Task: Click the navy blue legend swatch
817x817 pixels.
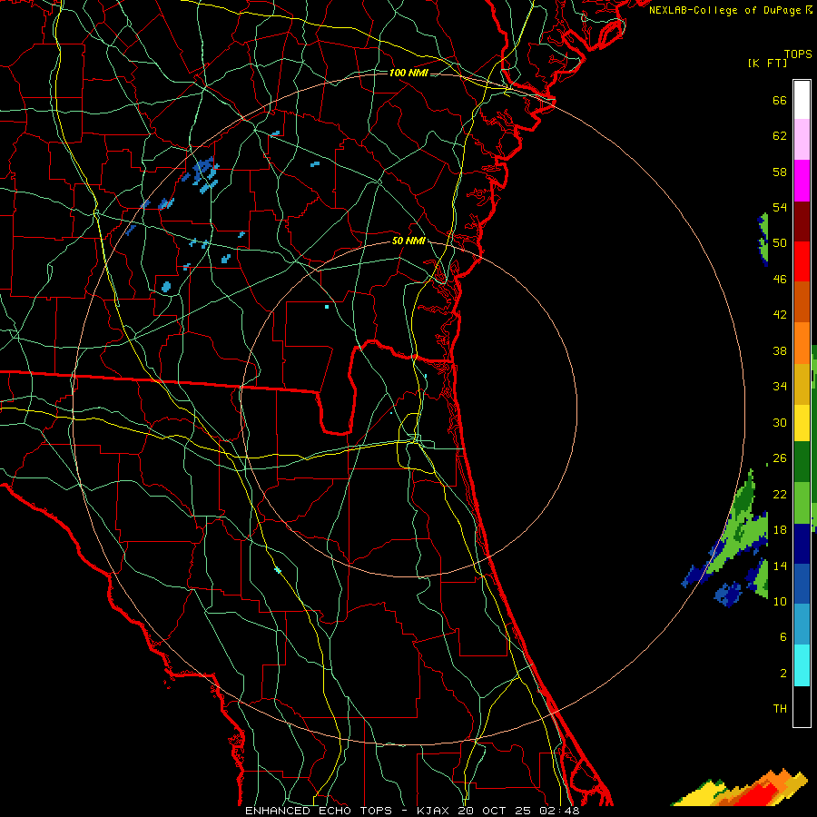Action: 802,544
